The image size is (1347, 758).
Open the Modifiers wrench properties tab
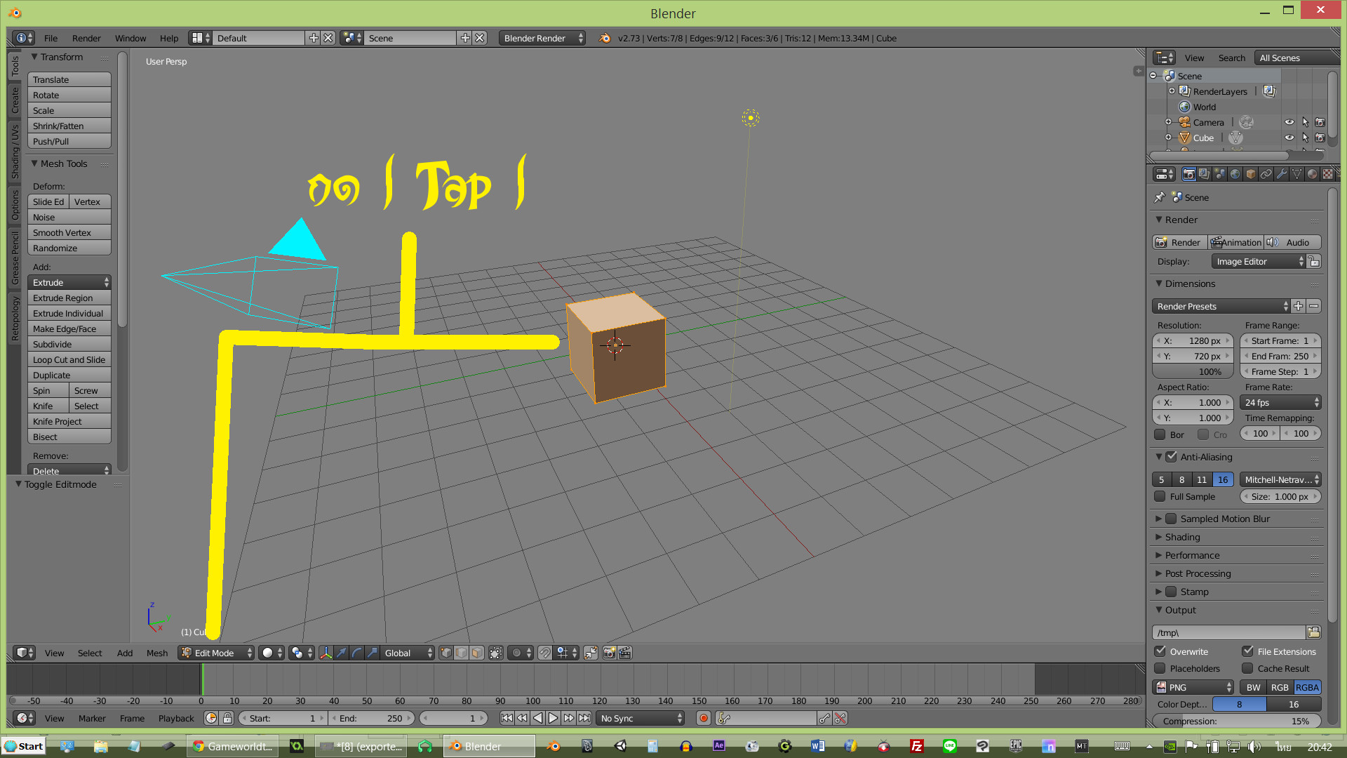click(1282, 174)
